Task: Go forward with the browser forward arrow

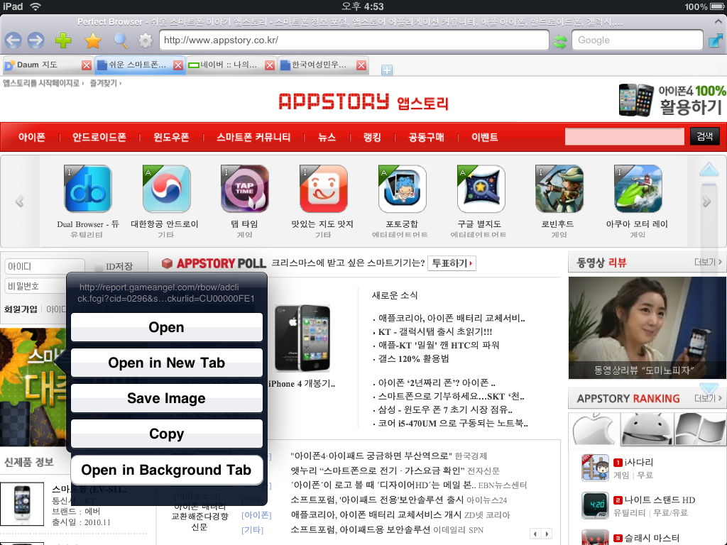Action: coord(35,40)
